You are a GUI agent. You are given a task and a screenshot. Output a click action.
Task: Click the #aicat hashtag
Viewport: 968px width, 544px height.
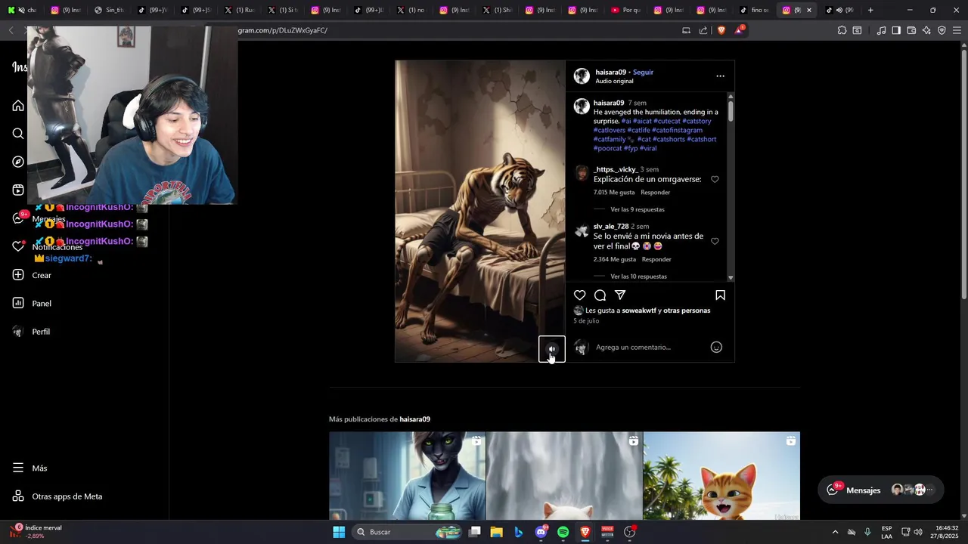[x=642, y=121]
